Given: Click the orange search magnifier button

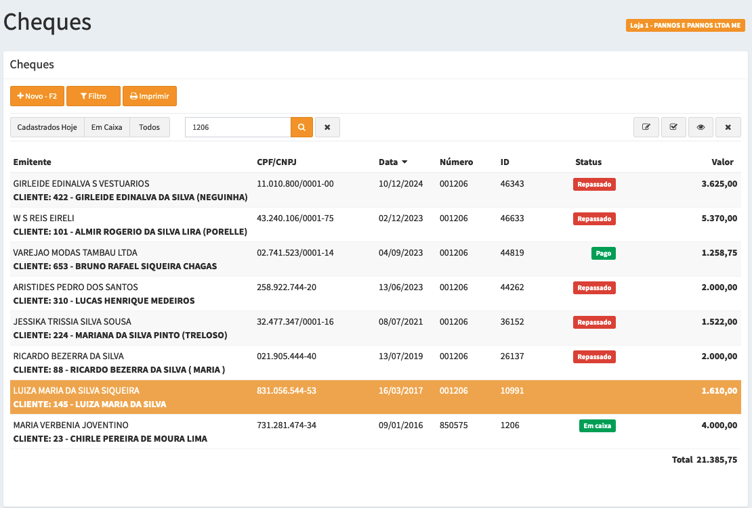Looking at the screenshot, I should click(301, 127).
